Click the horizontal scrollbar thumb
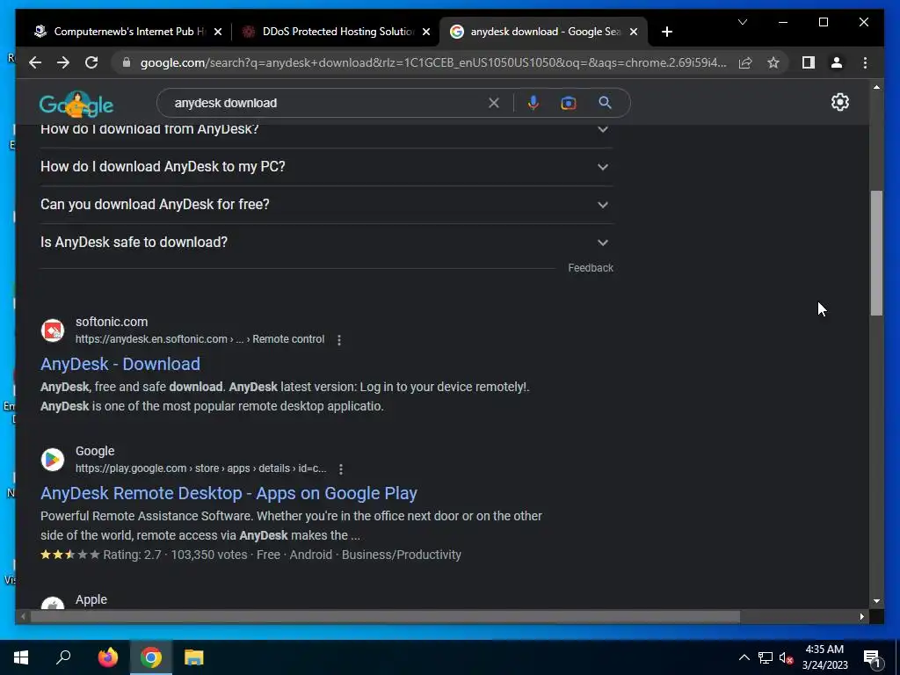Image resolution: width=900 pixels, height=675 pixels. (x=385, y=617)
